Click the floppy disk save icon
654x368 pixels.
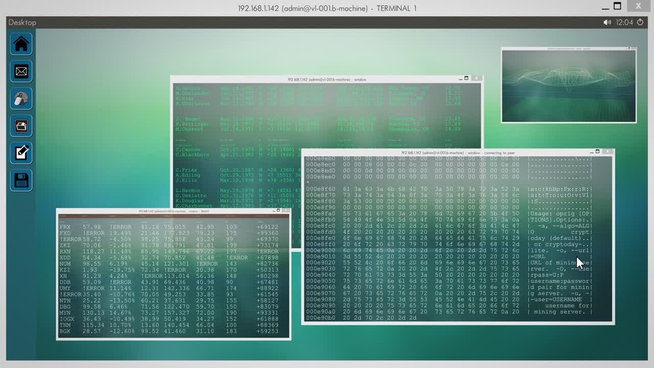21,180
